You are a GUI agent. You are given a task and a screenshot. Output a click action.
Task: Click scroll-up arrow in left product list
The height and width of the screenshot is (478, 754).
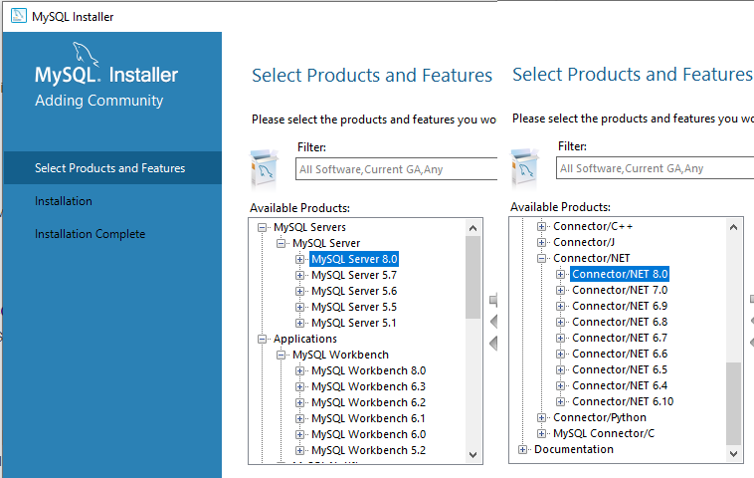tap(472, 228)
